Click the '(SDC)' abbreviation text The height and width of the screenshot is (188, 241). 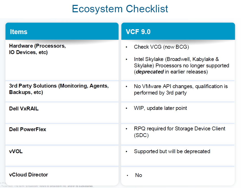tap(141, 135)
